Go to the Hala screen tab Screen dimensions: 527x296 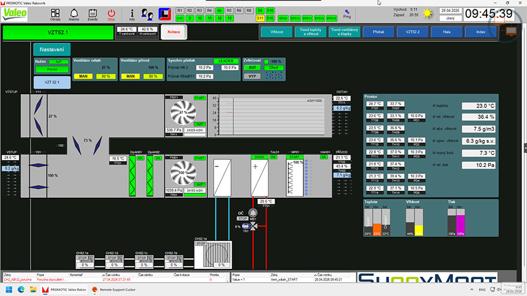(447, 32)
